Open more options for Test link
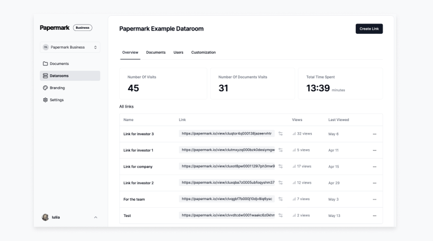 (374, 216)
